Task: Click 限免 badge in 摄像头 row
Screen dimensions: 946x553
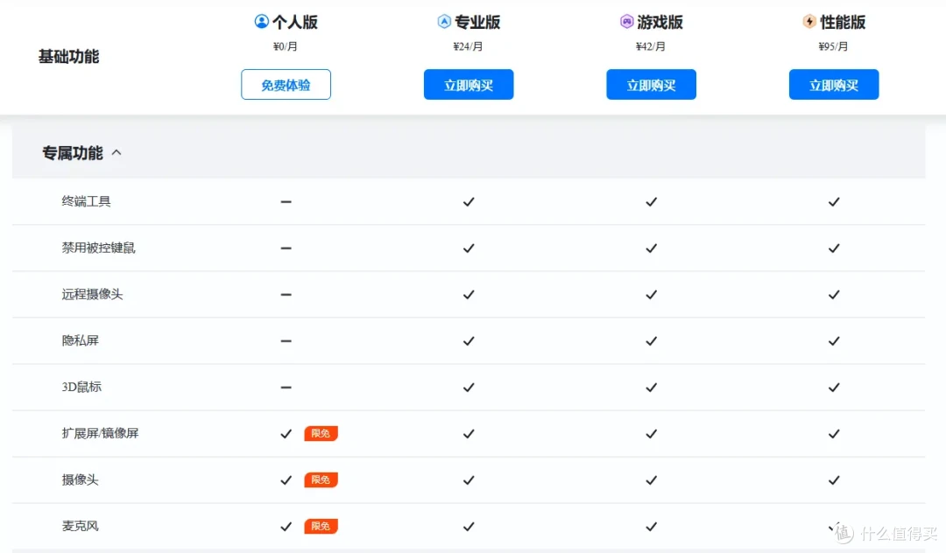Action: pos(321,479)
